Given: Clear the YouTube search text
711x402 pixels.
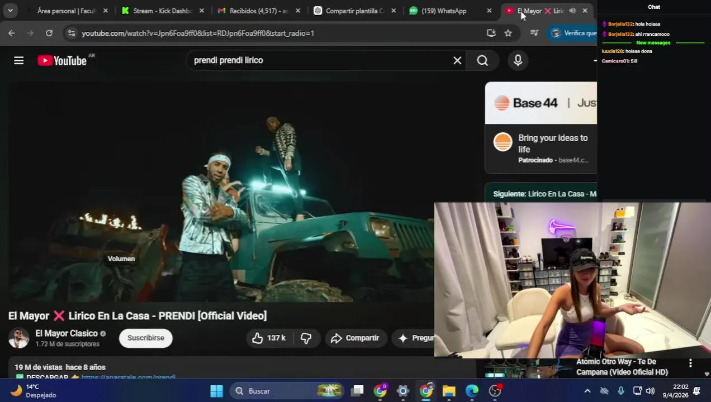Looking at the screenshot, I should tap(457, 60).
